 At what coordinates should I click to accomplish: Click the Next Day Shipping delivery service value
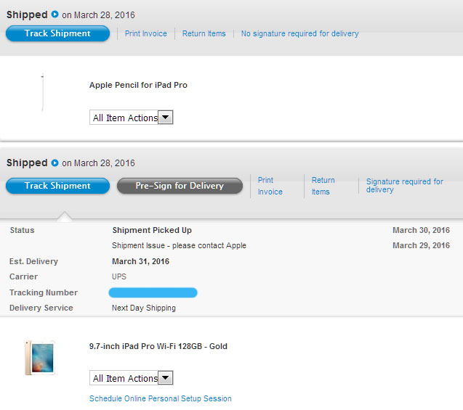144,308
